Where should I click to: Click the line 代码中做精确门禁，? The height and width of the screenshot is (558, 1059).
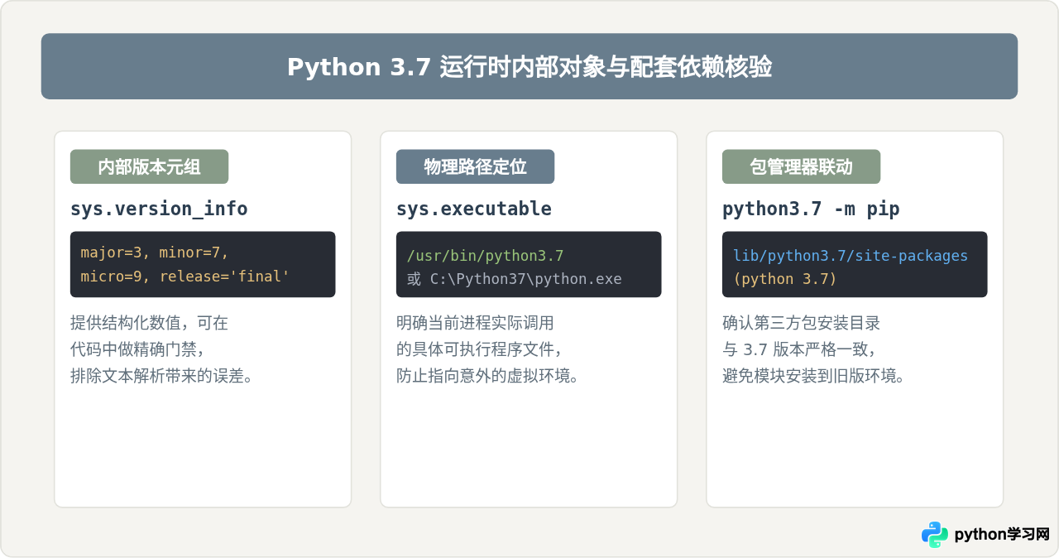point(137,349)
